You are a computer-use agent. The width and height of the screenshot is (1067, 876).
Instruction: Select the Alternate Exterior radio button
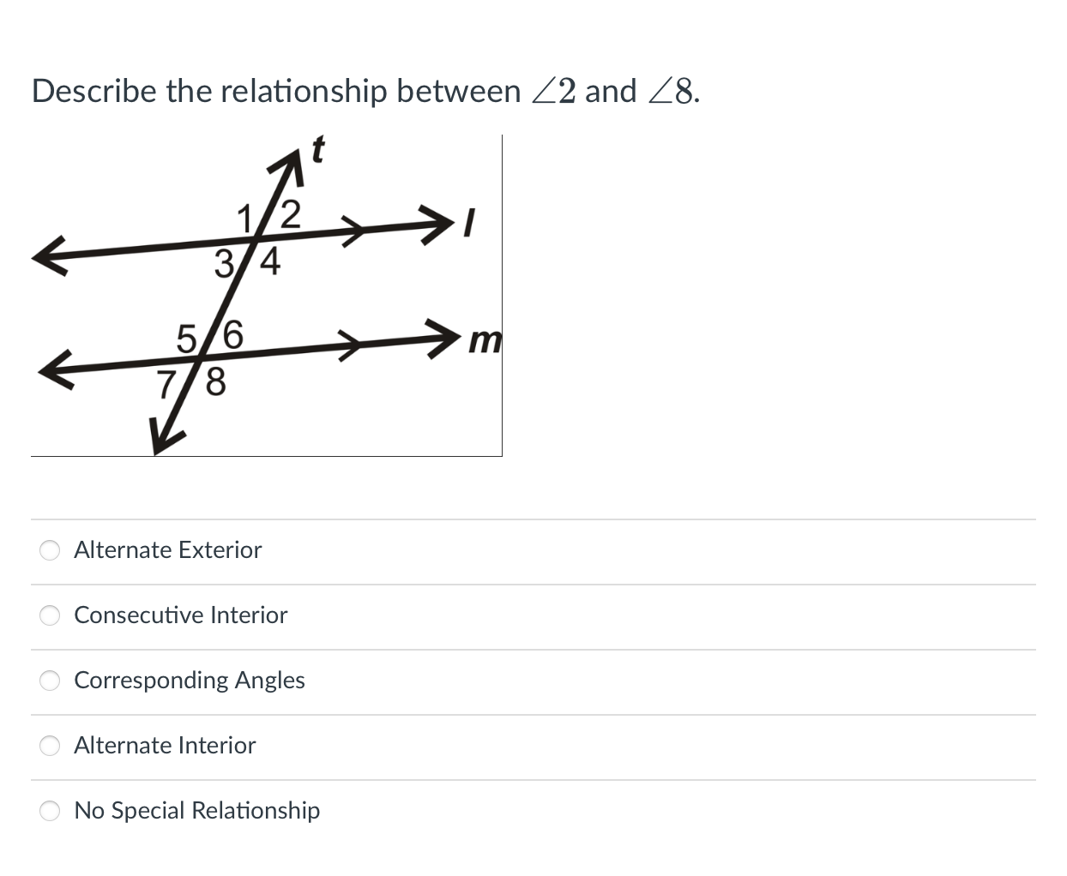click(50, 550)
